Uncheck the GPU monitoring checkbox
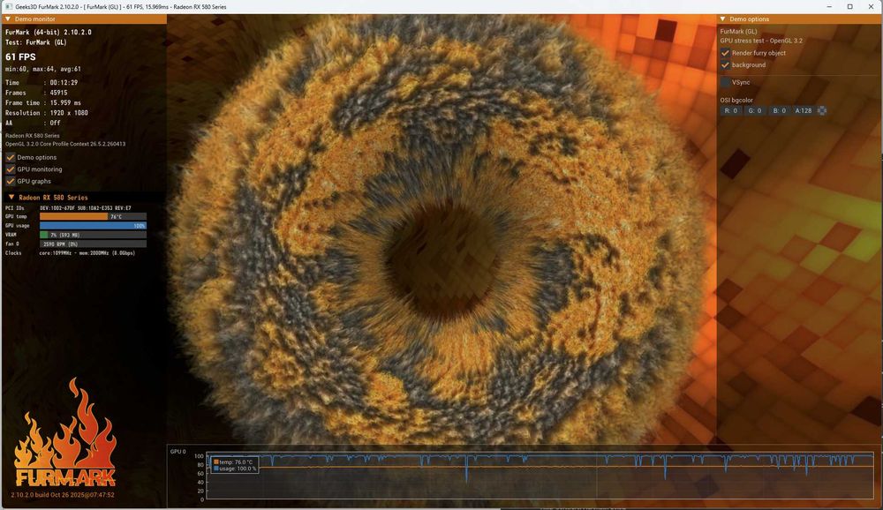The width and height of the screenshot is (883, 510). click(x=10, y=169)
